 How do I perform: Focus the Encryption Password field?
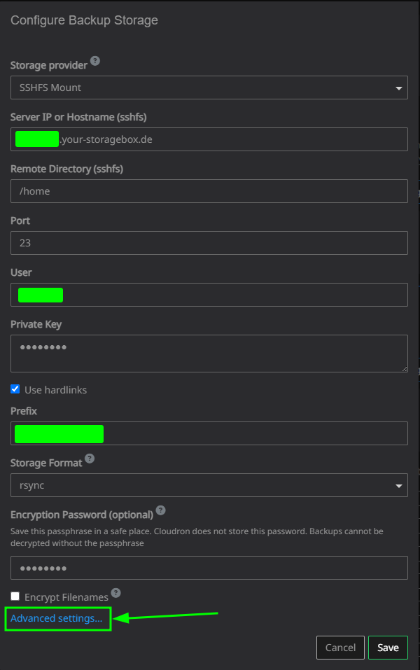point(209,568)
